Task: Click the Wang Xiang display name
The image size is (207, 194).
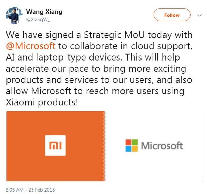Action: point(44,12)
